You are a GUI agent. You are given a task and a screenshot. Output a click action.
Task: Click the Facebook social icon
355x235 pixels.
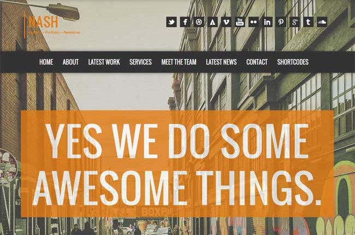coord(185,22)
